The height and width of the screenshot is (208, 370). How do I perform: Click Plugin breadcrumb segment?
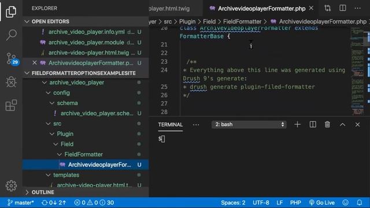pos(187,21)
